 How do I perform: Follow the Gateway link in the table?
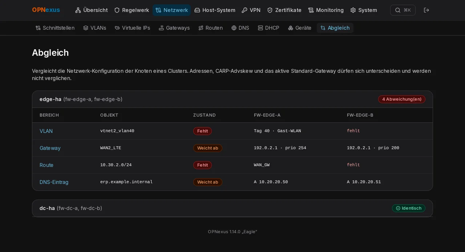50,148
